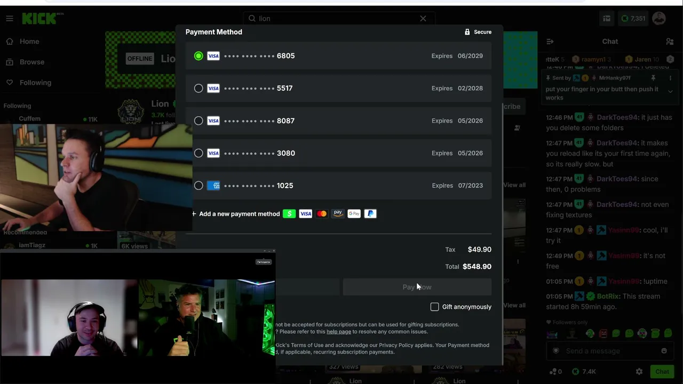Viewport: 683px width, 384px height.
Task: Choose the Mastercard payment icon
Action: tap(322, 214)
